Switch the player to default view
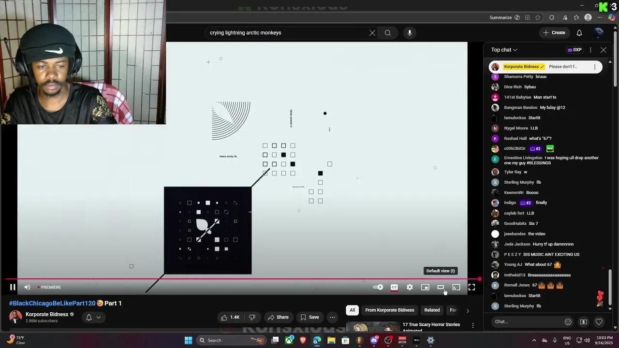 click(x=441, y=287)
